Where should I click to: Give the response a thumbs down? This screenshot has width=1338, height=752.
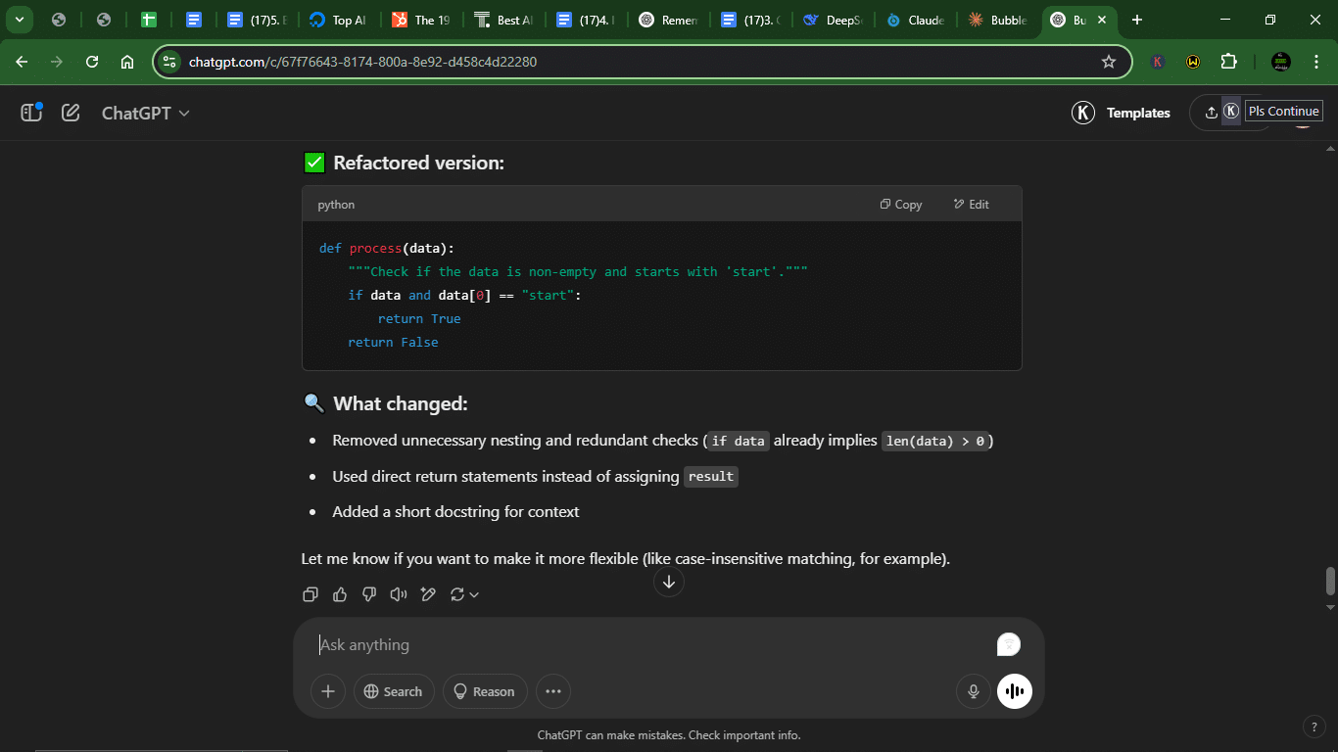(369, 594)
